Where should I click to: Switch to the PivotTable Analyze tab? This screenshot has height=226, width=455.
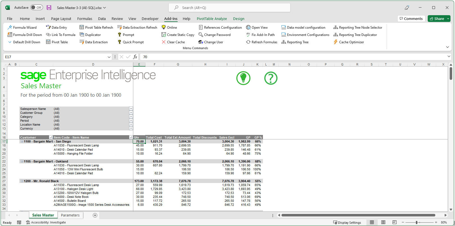pos(212,19)
